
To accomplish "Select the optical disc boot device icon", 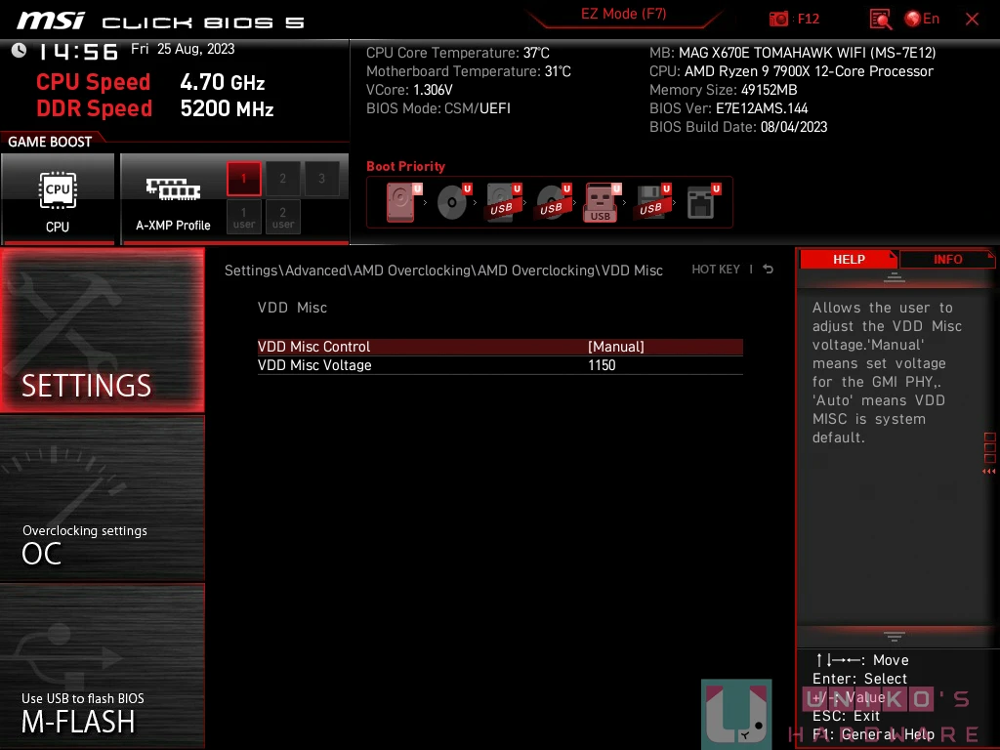I will pyautogui.click(x=453, y=202).
